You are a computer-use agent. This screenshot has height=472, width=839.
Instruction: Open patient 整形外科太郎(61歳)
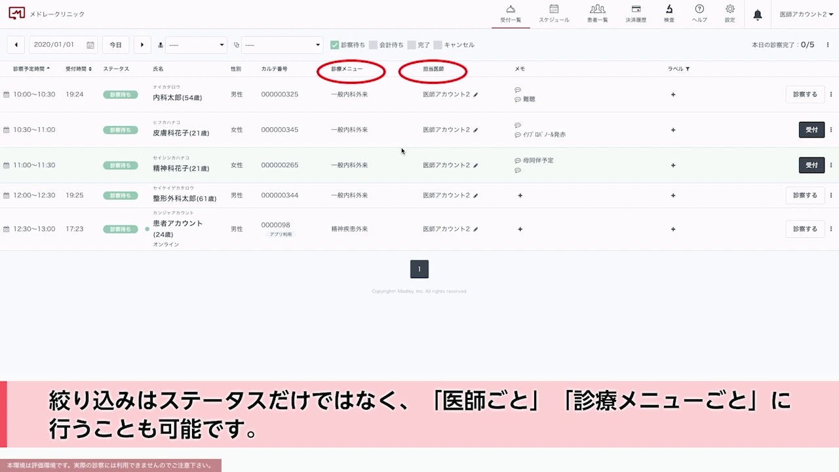[x=185, y=198]
